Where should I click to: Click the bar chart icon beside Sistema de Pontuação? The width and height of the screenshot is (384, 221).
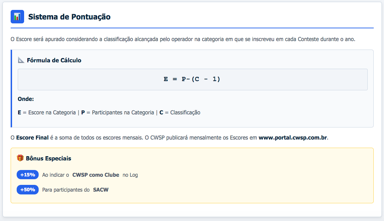coord(17,17)
